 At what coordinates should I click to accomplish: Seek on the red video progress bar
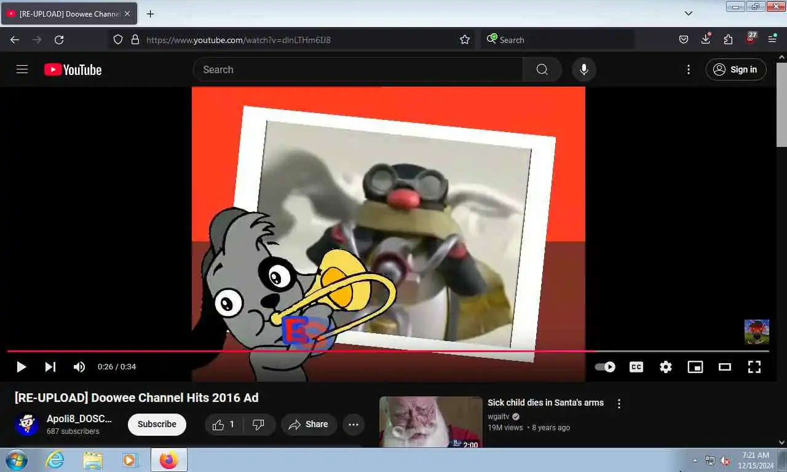pos(388,351)
